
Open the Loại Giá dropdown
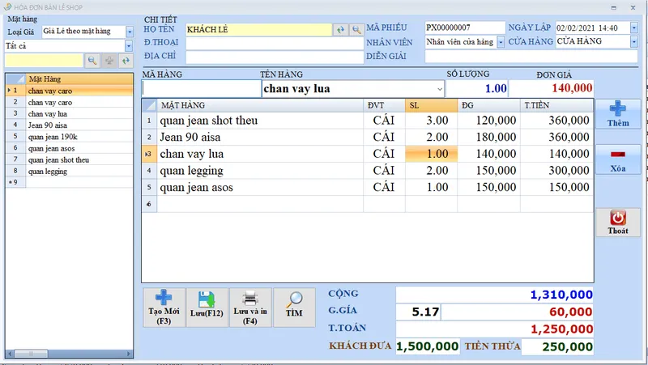tap(130, 32)
